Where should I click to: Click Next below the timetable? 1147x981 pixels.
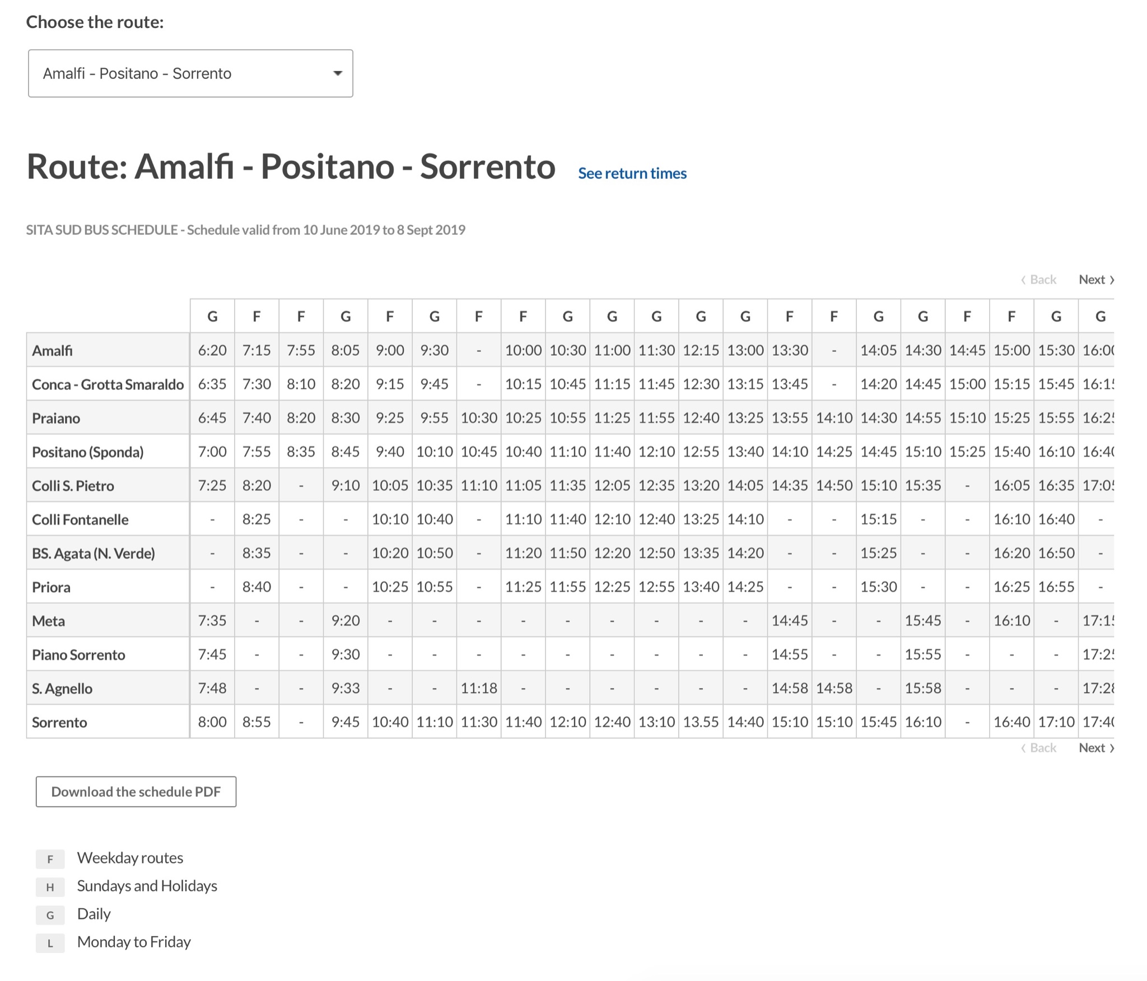(1096, 747)
